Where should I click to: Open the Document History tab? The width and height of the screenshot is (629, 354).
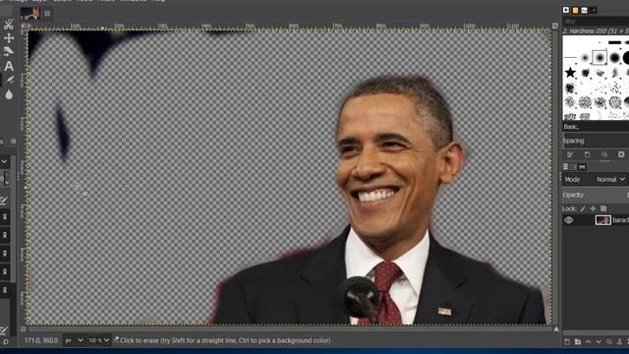(593, 10)
